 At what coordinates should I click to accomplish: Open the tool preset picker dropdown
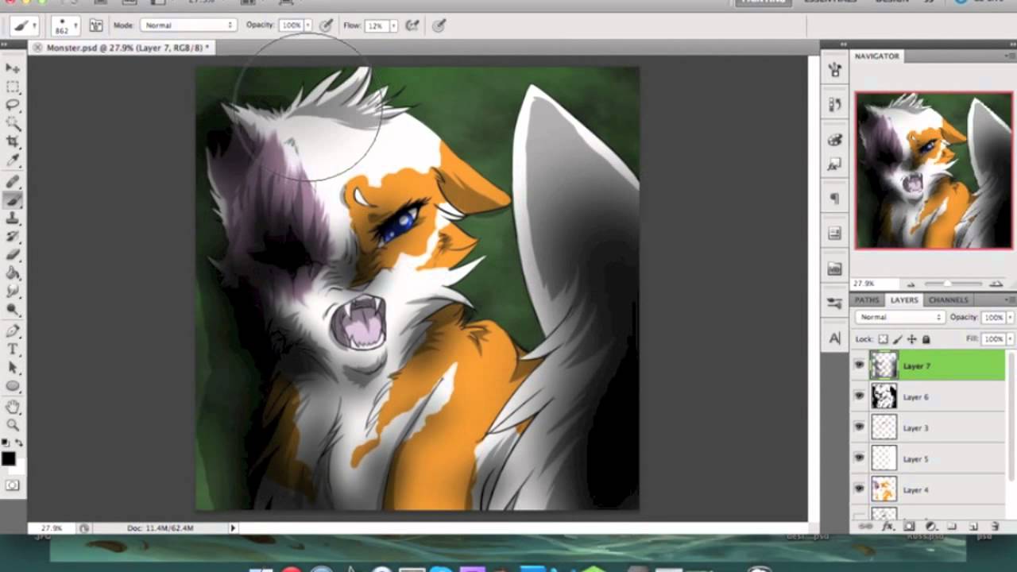(x=23, y=25)
